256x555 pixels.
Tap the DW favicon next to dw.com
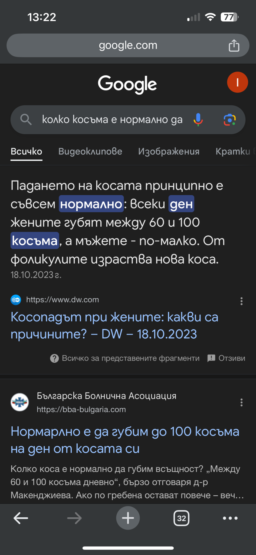tap(16, 300)
